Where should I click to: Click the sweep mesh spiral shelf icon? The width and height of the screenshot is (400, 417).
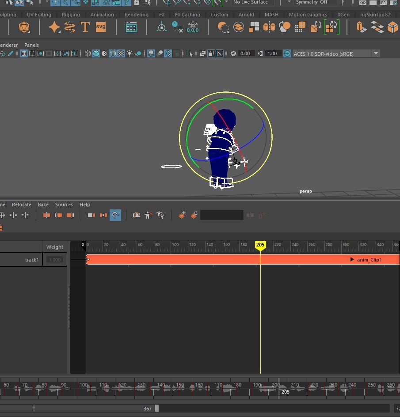click(70, 27)
